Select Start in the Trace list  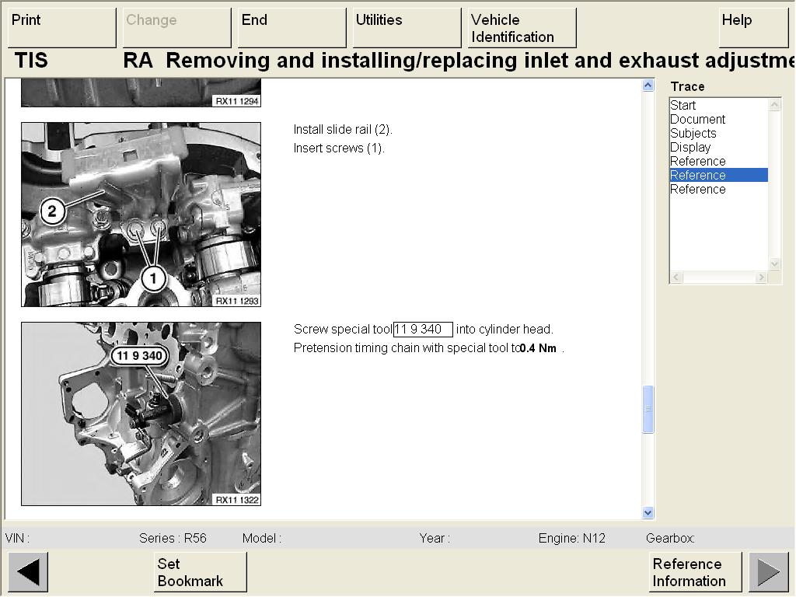click(683, 105)
